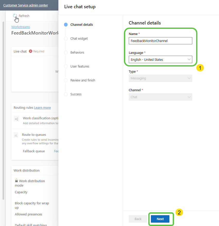Image resolution: width=219 pixels, height=226 pixels.
Task: Click the Work distribution mode lock icon
Action: coord(16,181)
